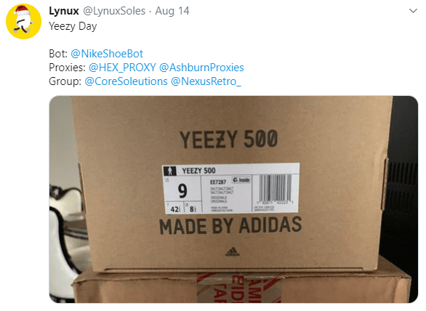Viewport: 426px width, 311px height.
Task: Go to the @CoreSoleutions profile
Action: [126, 81]
